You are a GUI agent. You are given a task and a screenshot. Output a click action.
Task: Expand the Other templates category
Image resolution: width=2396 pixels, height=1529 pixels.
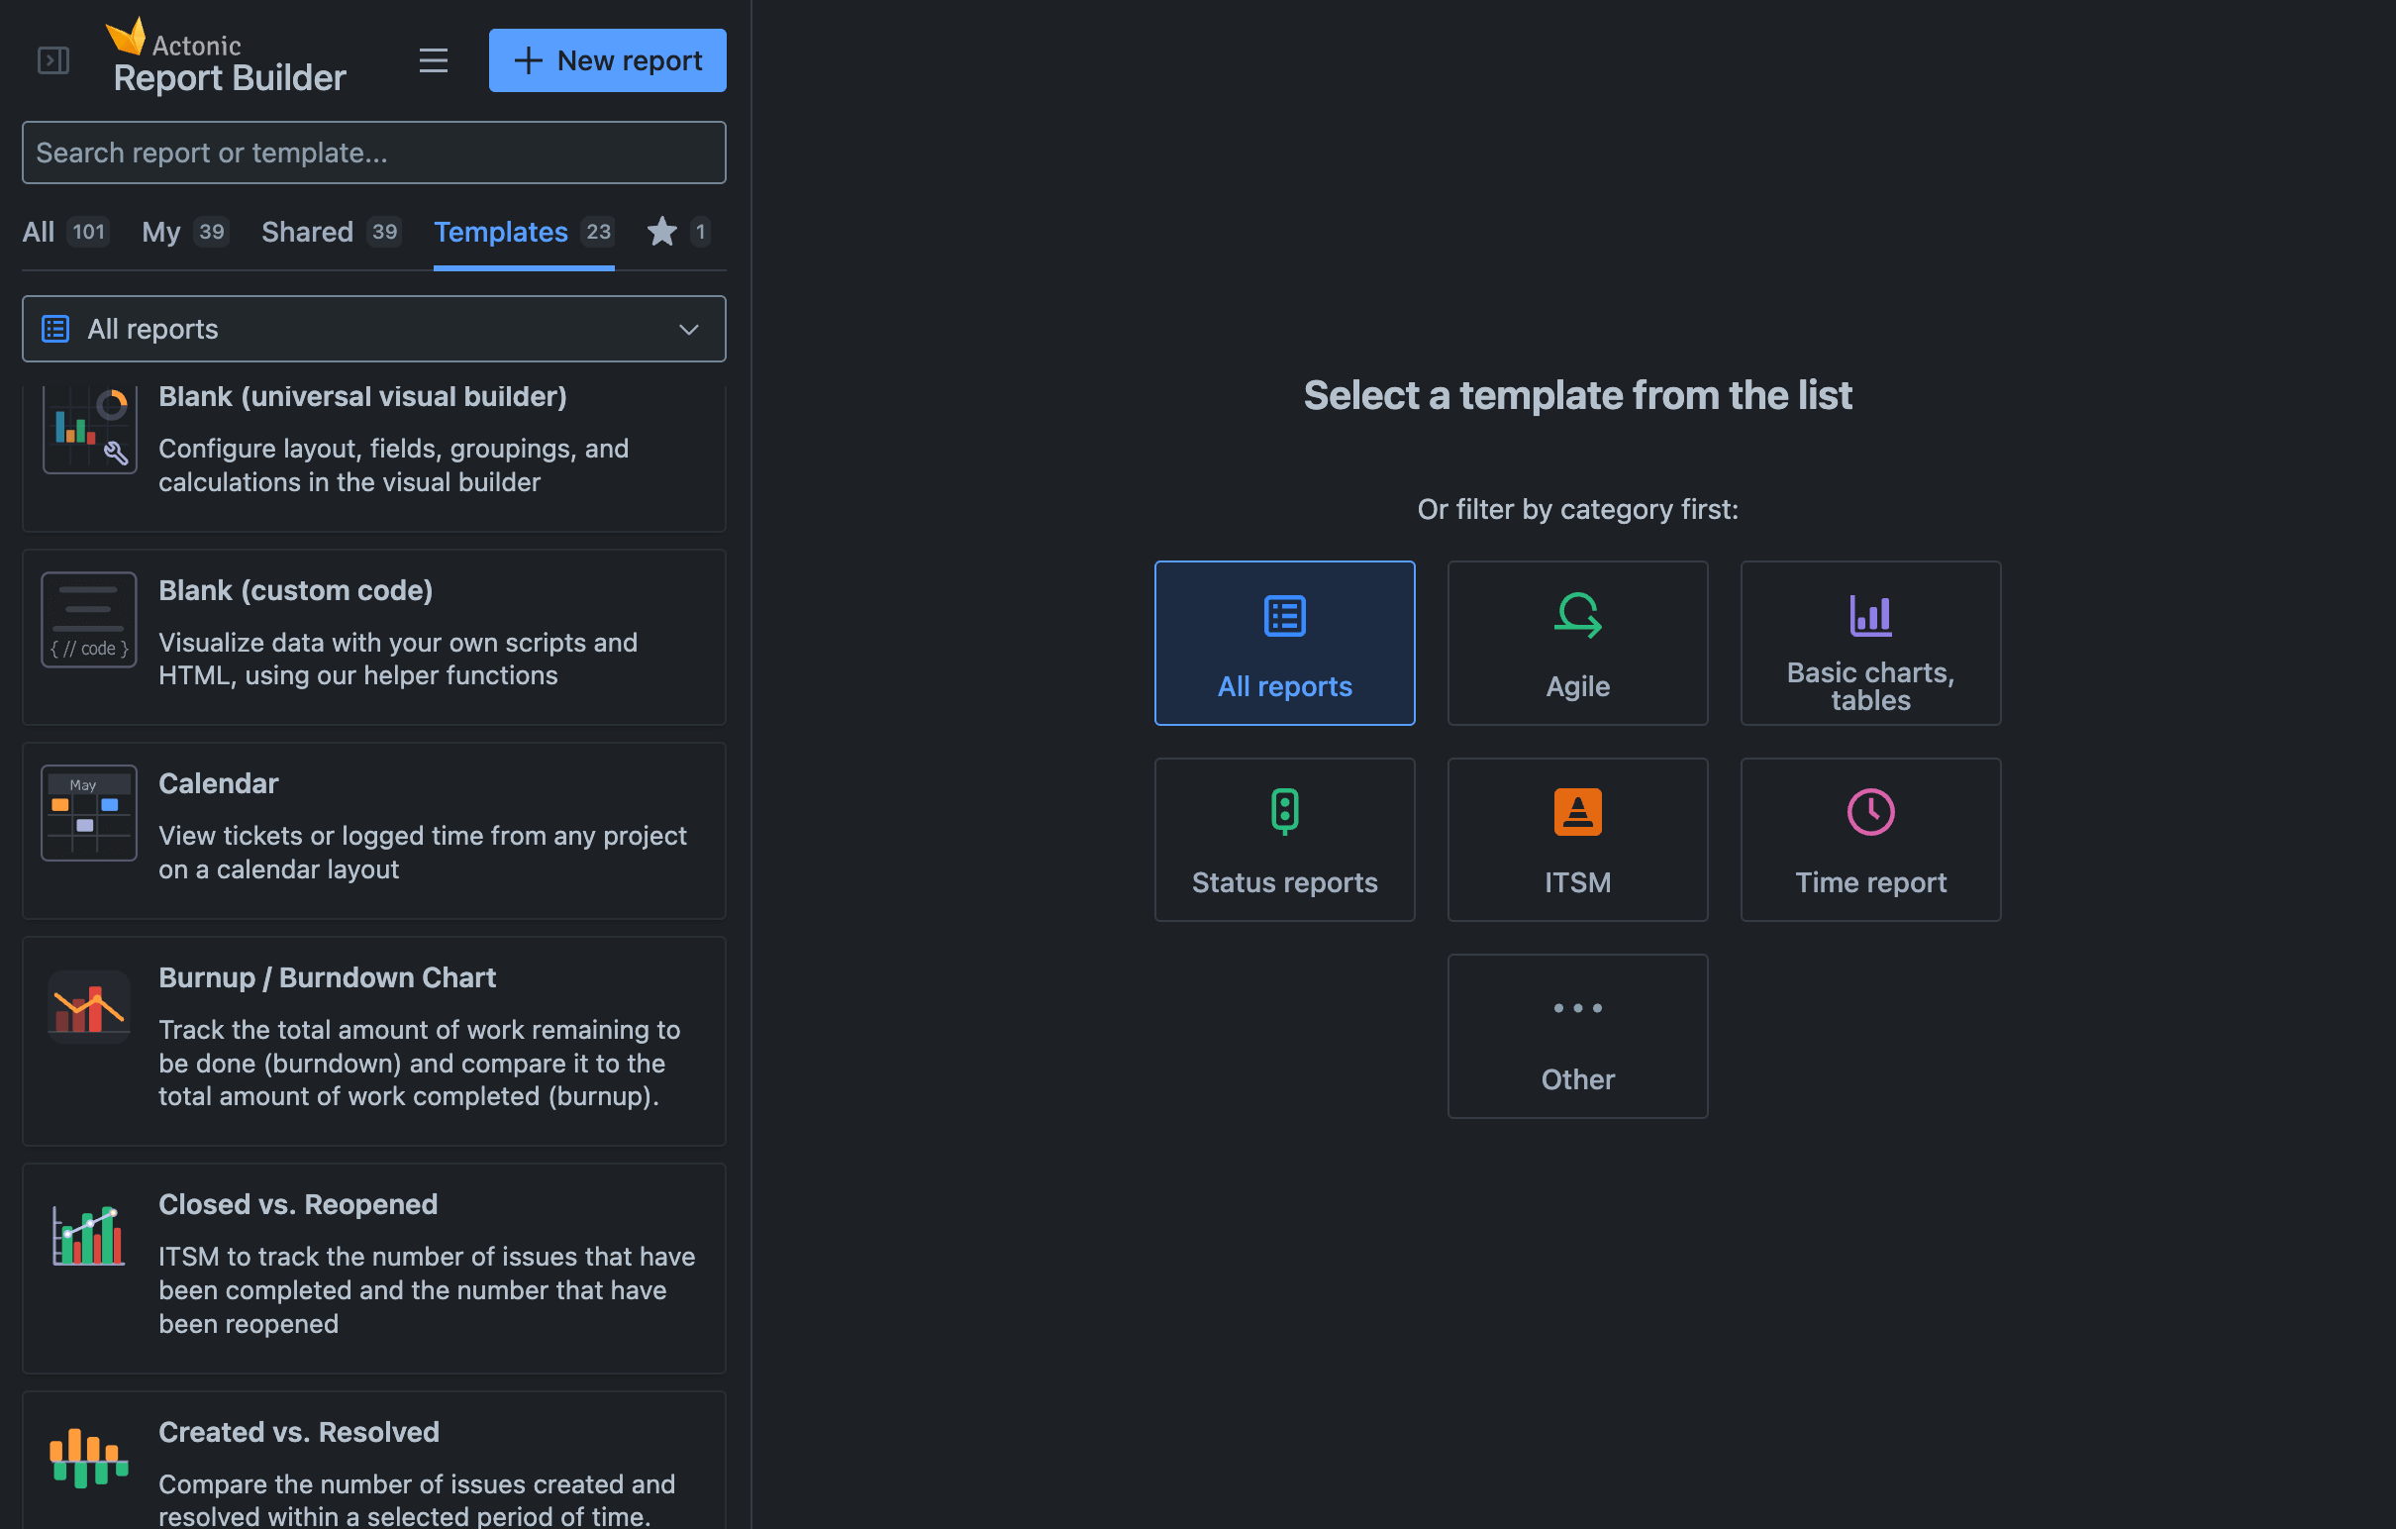[x=1577, y=1036]
